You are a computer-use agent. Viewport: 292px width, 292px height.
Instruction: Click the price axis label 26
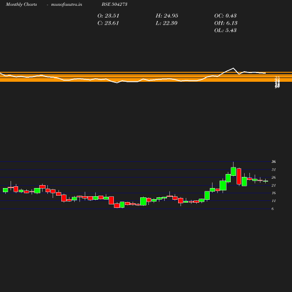[x=274, y=178]
